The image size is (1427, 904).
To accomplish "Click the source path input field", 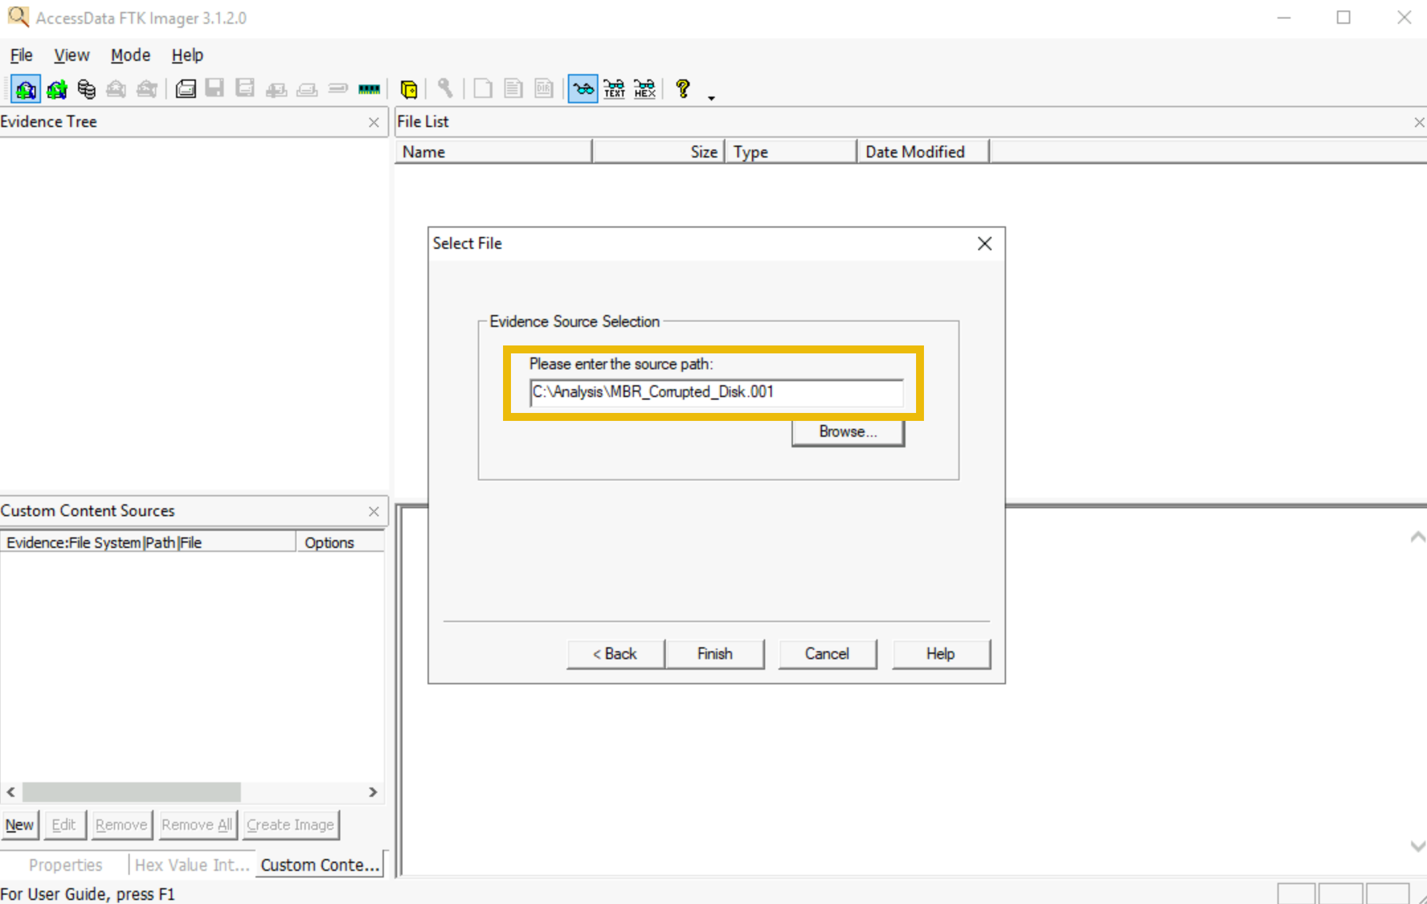I will coord(717,392).
